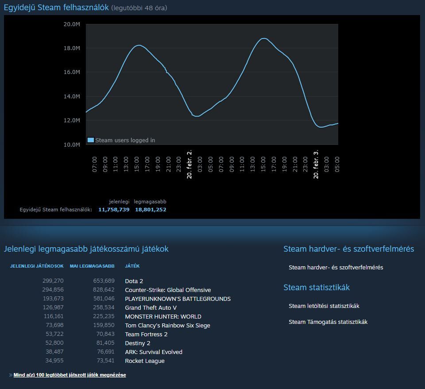Click the current users value 11,758,739
Image resolution: width=425 pixels, height=389 pixels.
114,210
